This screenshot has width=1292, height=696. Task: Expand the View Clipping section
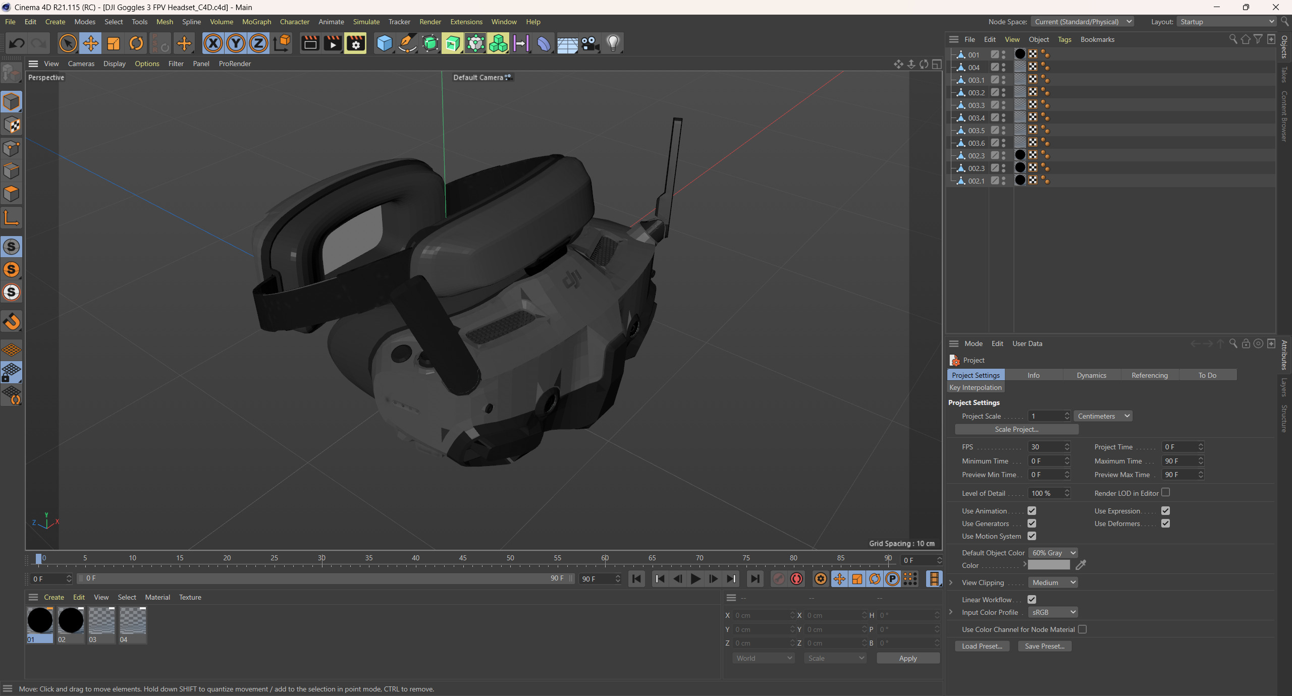(x=951, y=583)
